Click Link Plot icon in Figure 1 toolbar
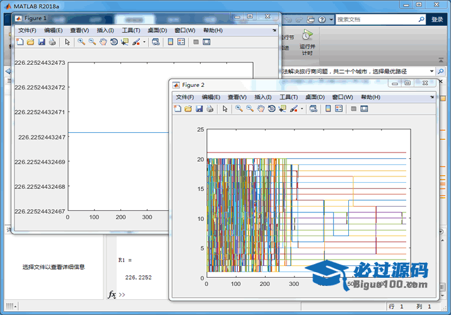This screenshot has height=315, width=451. point(156,42)
